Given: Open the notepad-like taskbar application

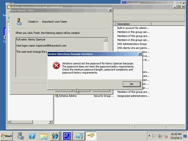Looking at the screenshot, I should pos(79,136).
